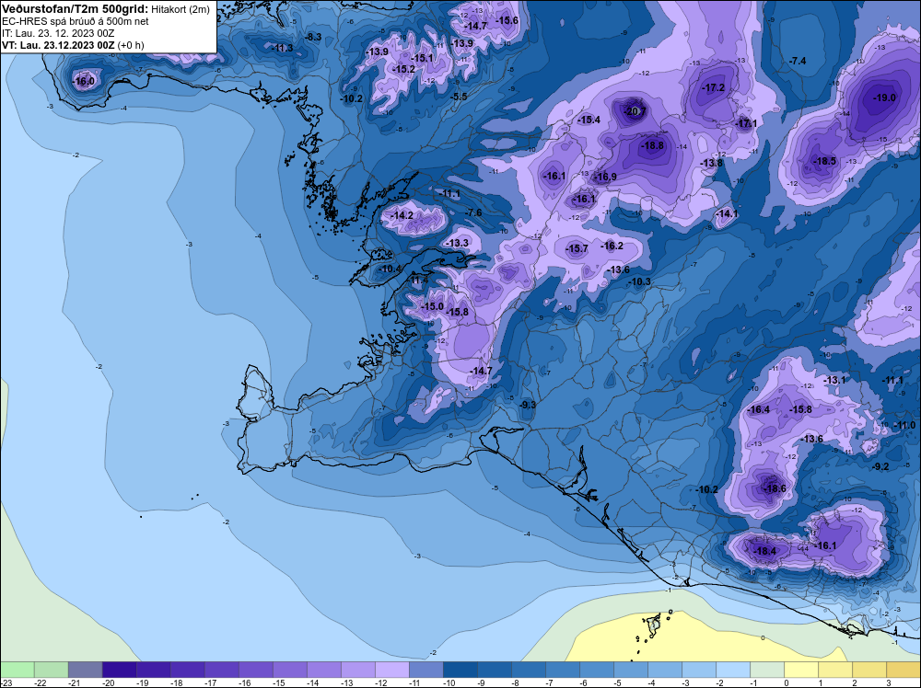This screenshot has width=921, height=688.
Task: Select the -16.4 temperature reading
Action: (x=758, y=409)
